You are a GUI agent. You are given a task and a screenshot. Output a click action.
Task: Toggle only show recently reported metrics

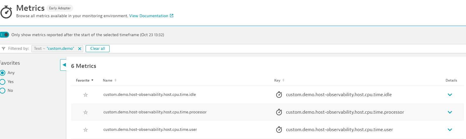4,35
